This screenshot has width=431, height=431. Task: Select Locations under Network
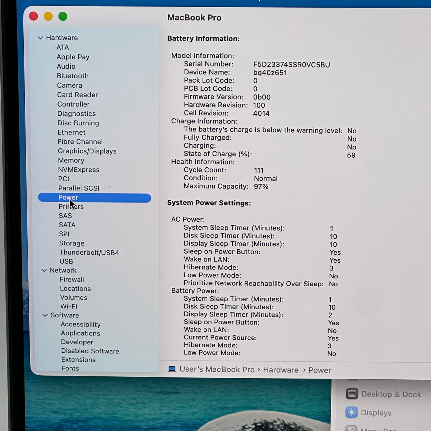click(x=75, y=288)
